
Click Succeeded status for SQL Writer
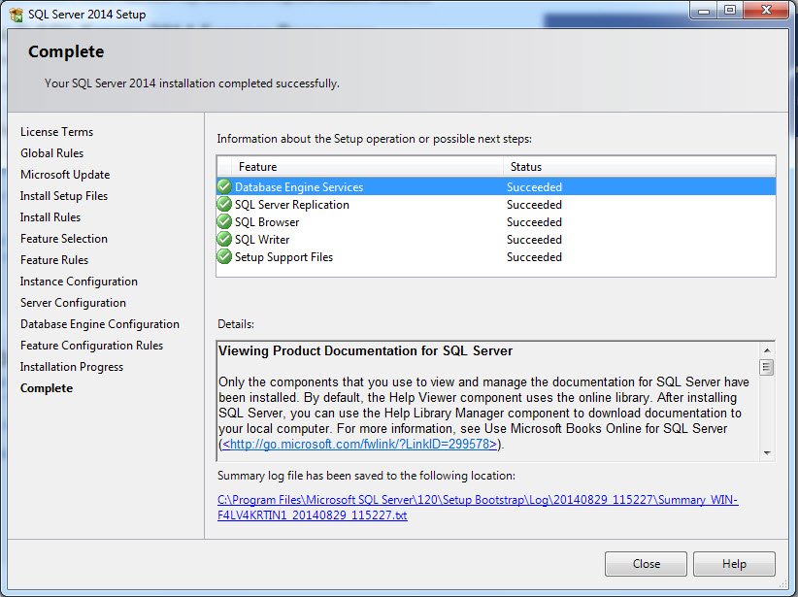(x=534, y=239)
